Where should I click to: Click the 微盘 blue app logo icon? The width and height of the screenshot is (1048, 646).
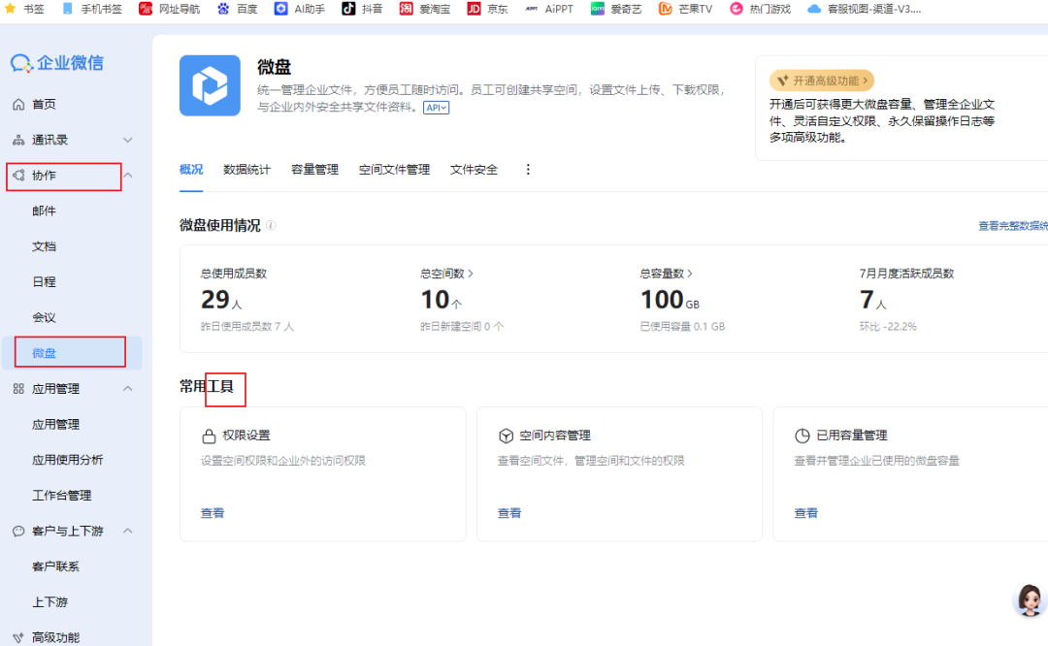click(x=210, y=85)
